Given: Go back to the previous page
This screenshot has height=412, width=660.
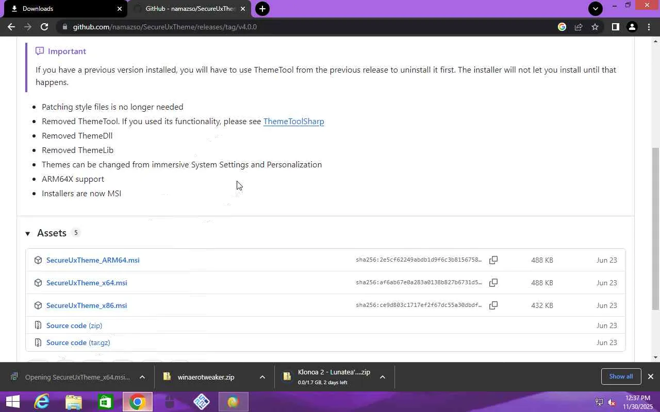Looking at the screenshot, I should 11,27.
